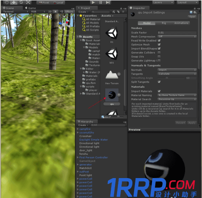202x198 pixels.
Task: Toggle scene lighting sun icon
Action: click(x=56, y=11)
